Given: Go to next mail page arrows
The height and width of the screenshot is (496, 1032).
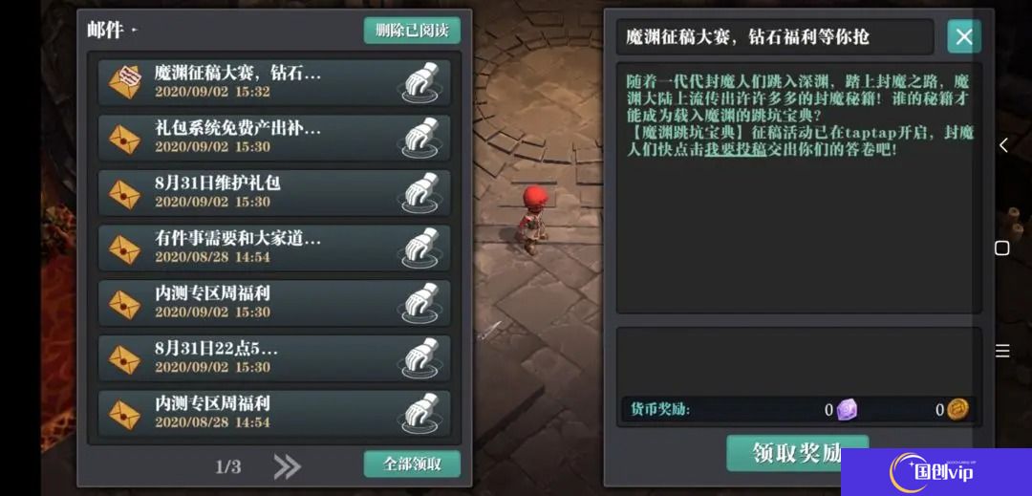Looking at the screenshot, I should pyautogui.click(x=287, y=466).
